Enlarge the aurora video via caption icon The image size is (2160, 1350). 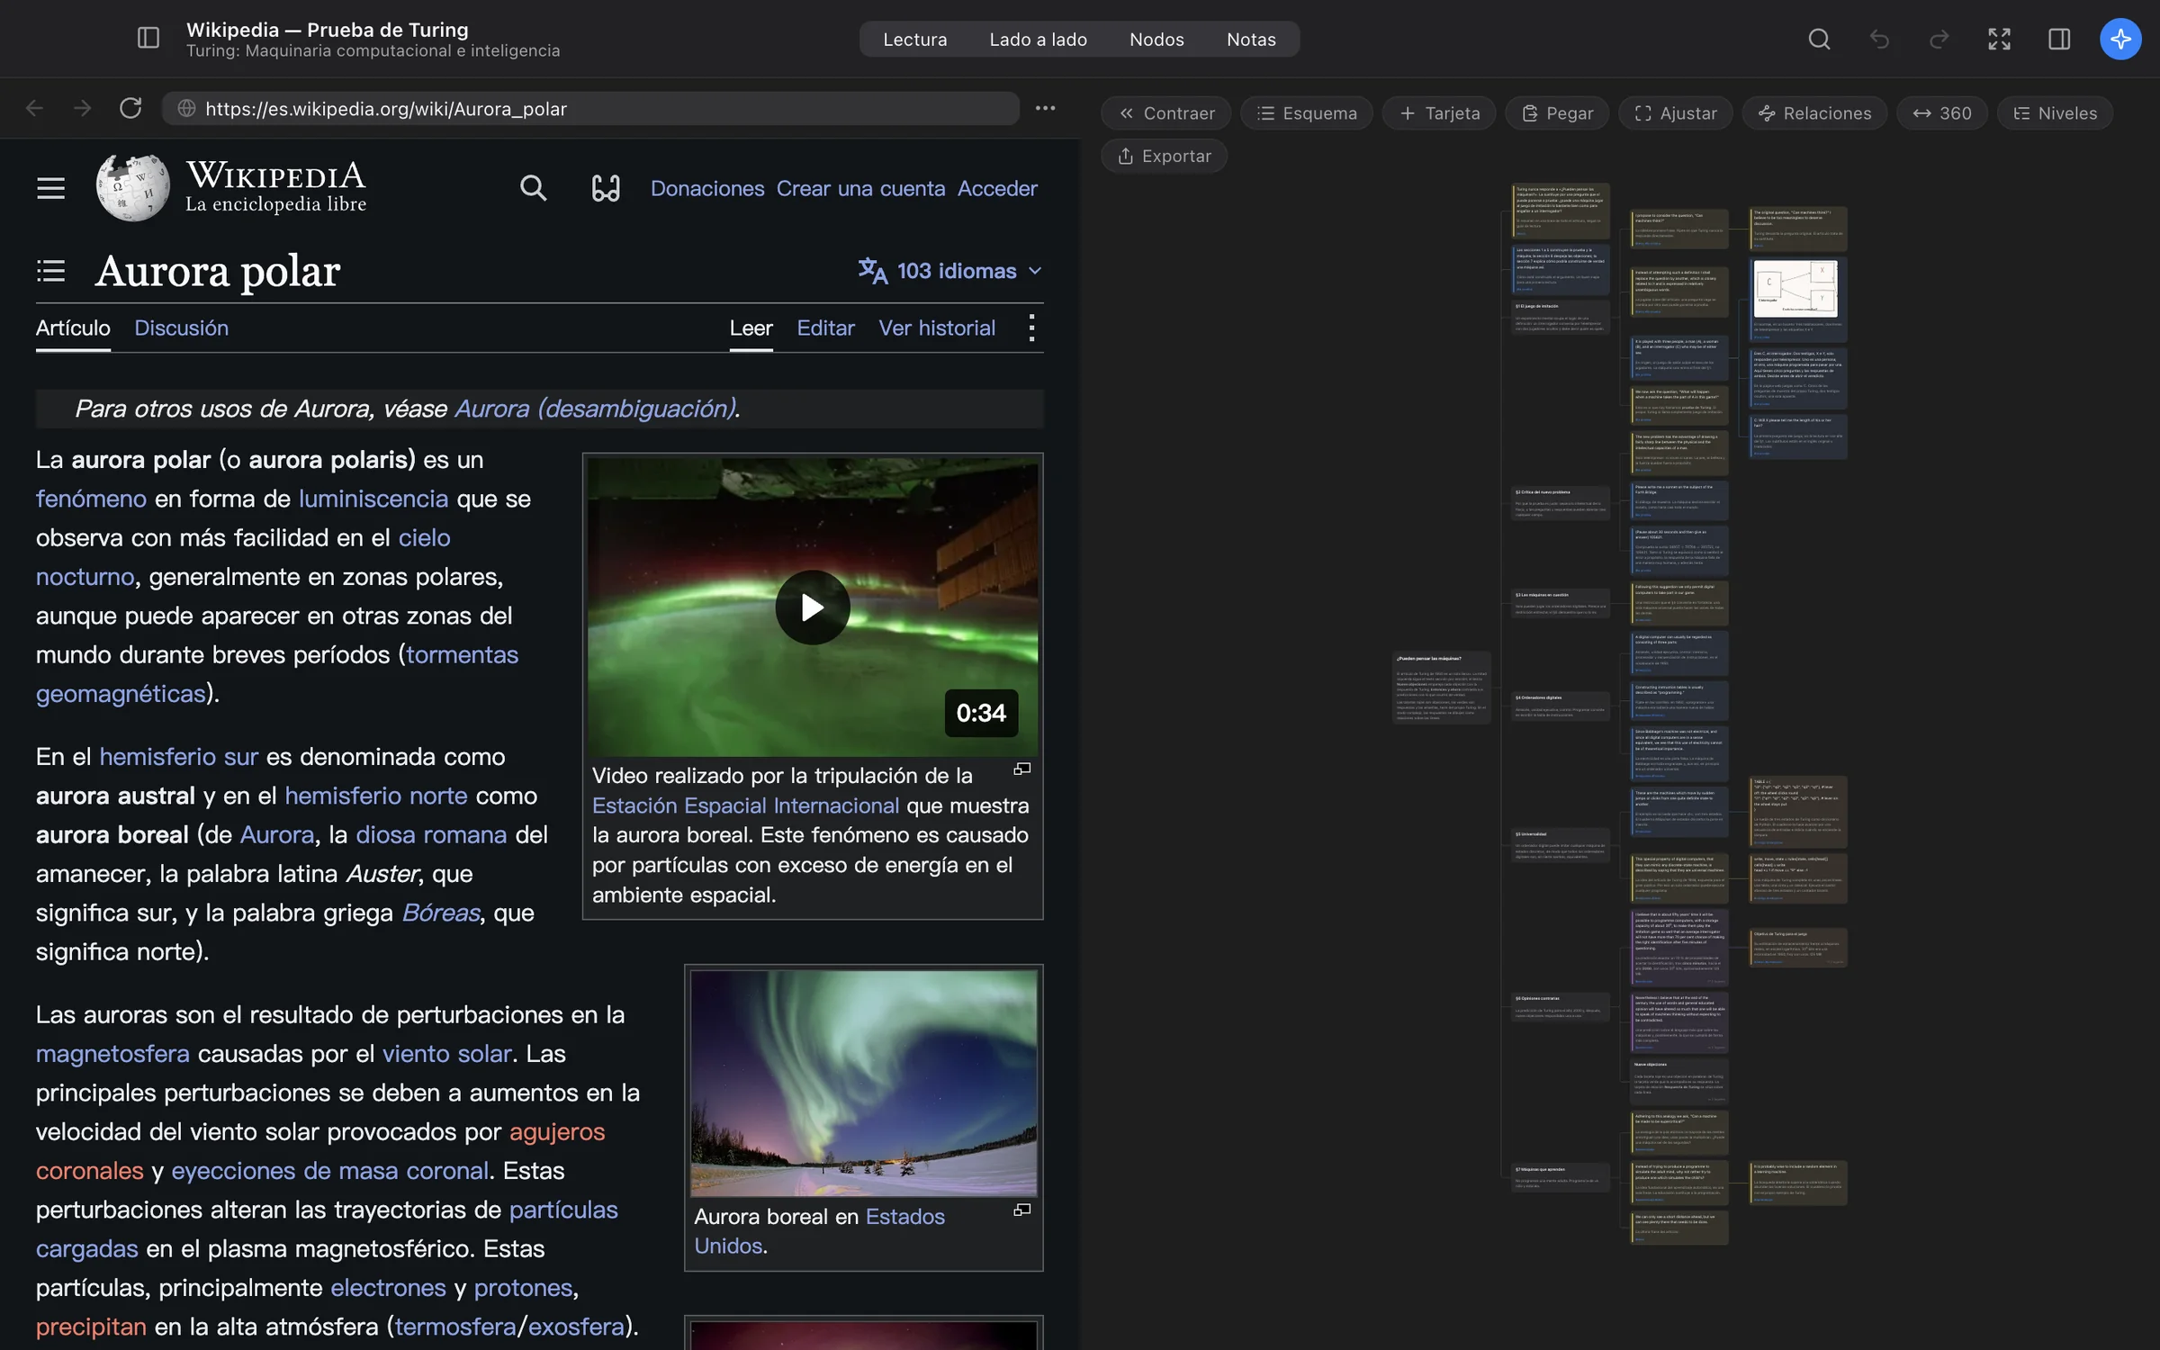point(1022,769)
